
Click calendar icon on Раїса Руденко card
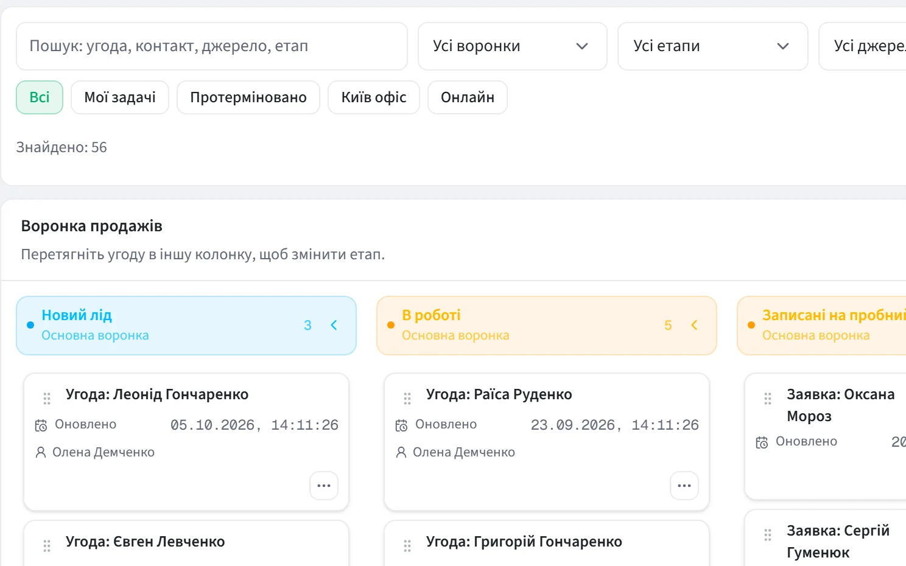pos(401,425)
